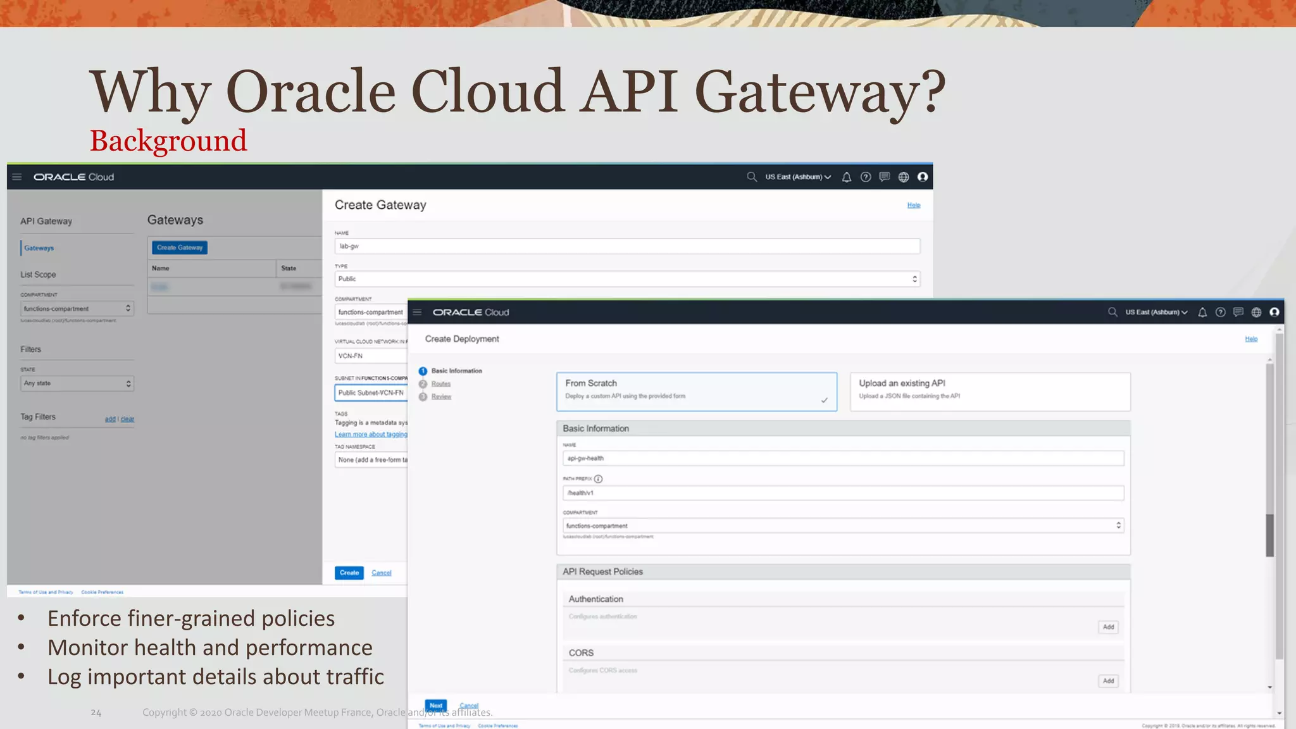
Task: Add an Authentication policy
Action: tap(1109, 627)
